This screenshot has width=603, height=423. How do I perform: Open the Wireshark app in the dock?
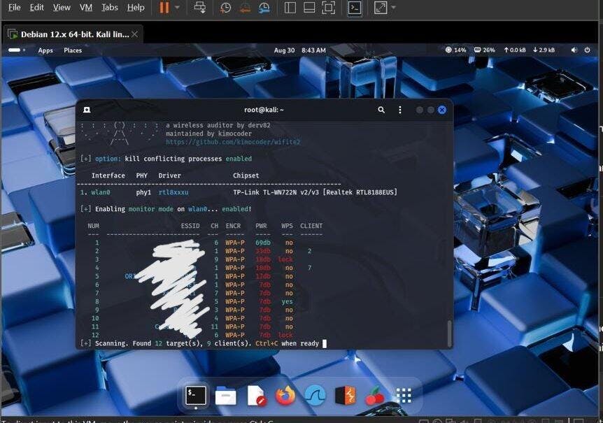tap(315, 396)
